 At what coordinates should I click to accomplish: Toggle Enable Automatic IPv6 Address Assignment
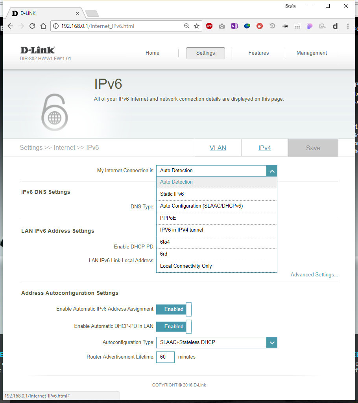point(174,309)
